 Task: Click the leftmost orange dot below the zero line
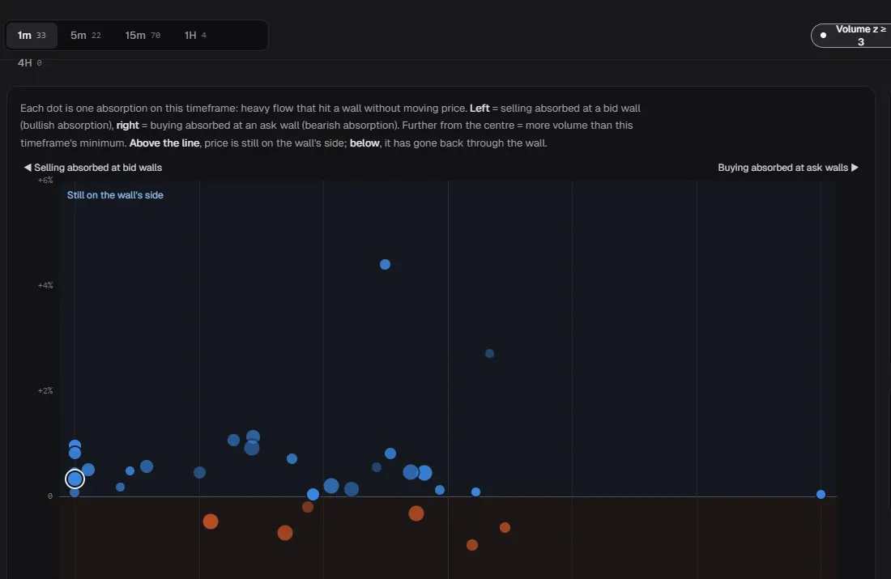pos(211,521)
